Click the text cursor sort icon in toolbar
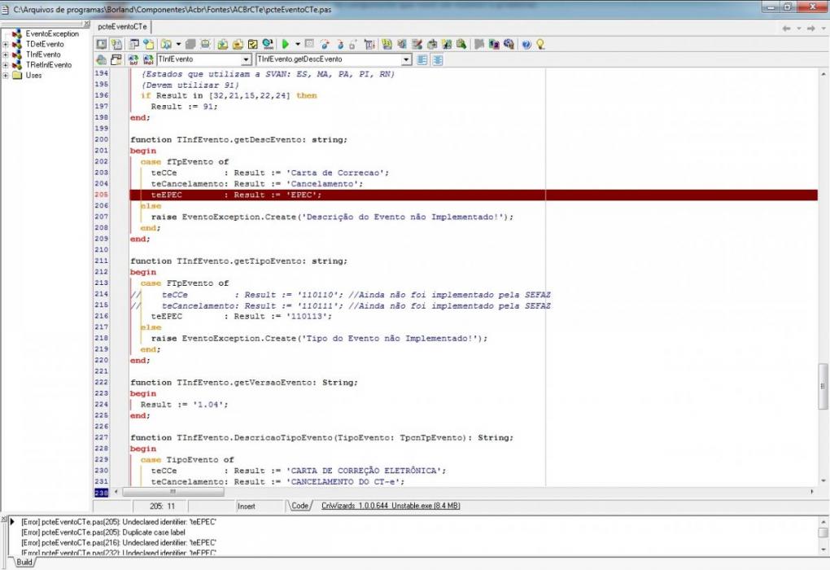This screenshot has width=830, height=570. tap(369, 45)
